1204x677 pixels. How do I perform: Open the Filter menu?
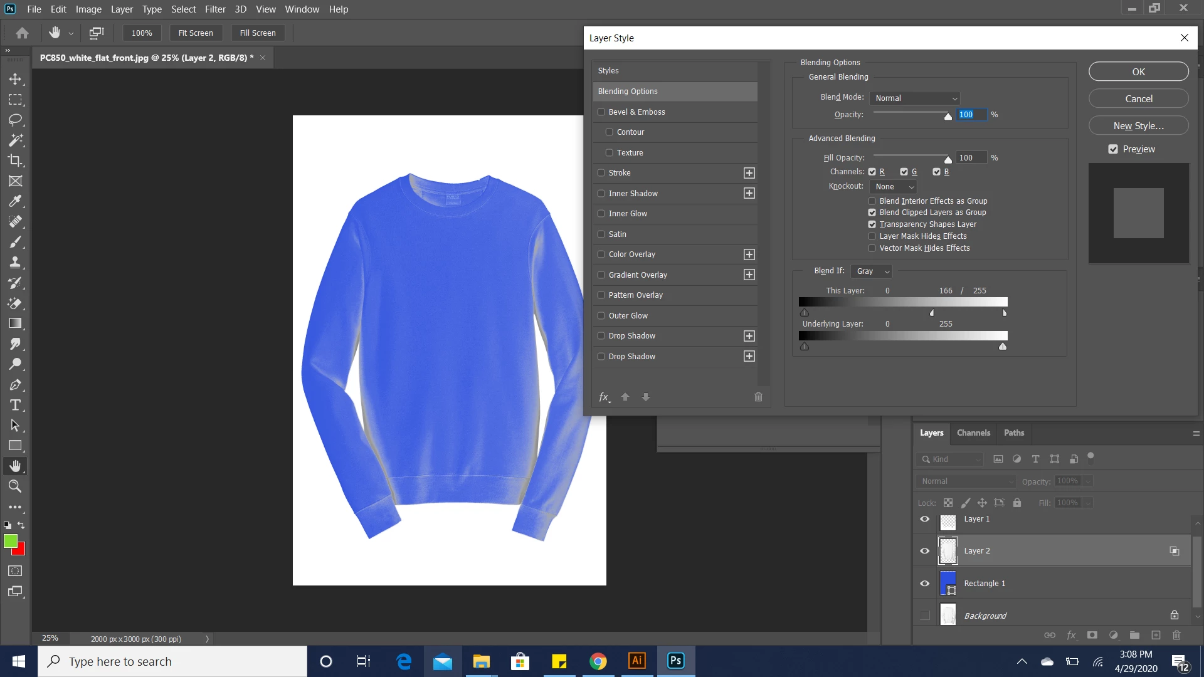pyautogui.click(x=215, y=9)
